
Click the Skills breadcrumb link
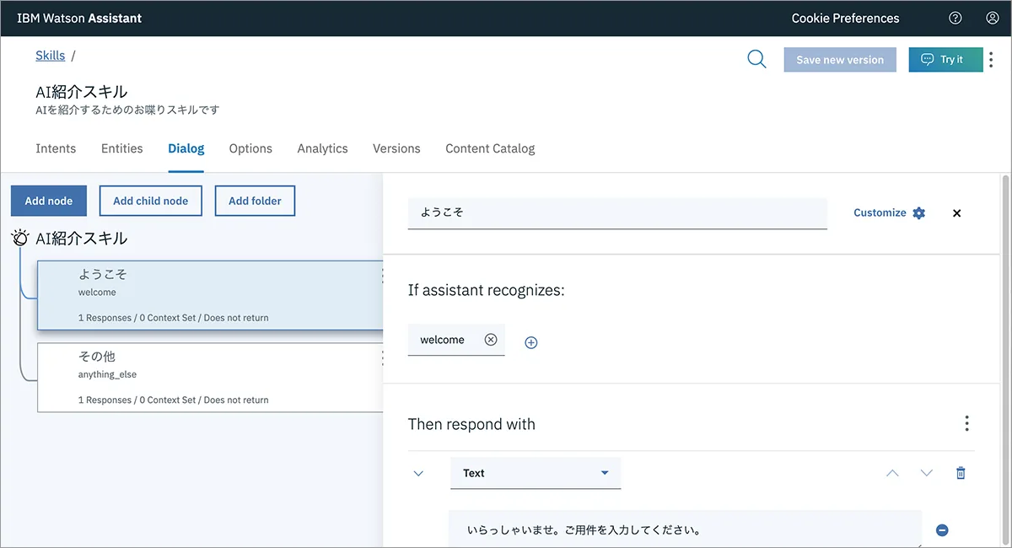(x=50, y=56)
